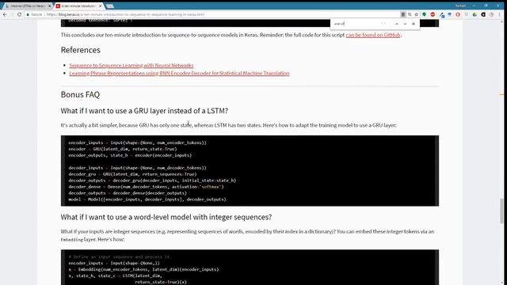Open the zoom magnifier icon in address bar

click(410, 14)
